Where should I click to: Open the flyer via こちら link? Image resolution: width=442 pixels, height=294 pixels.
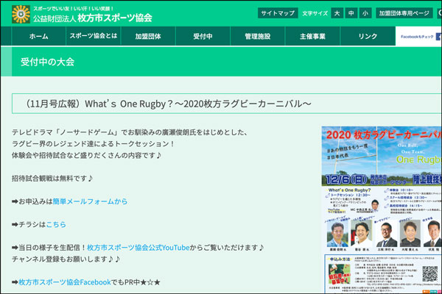[56, 223]
